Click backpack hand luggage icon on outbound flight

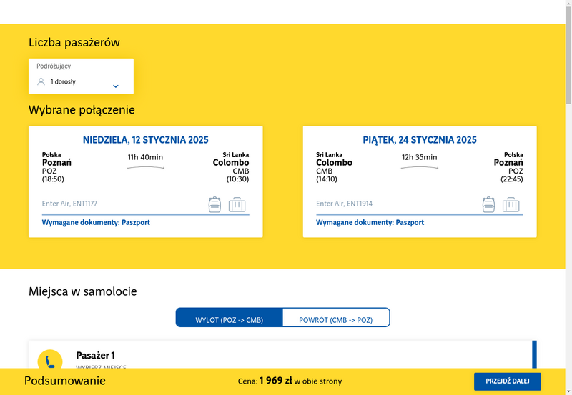tap(214, 204)
